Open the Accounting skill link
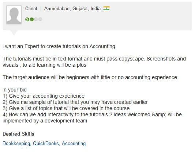This screenshot has height=152, width=195. coord(74,144)
